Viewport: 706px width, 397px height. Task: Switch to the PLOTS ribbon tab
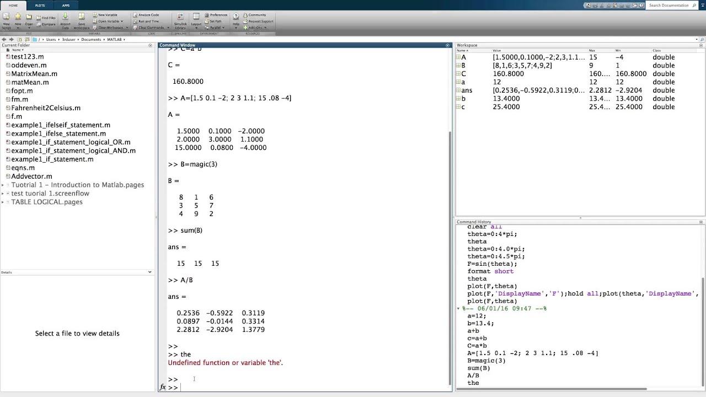(x=40, y=6)
